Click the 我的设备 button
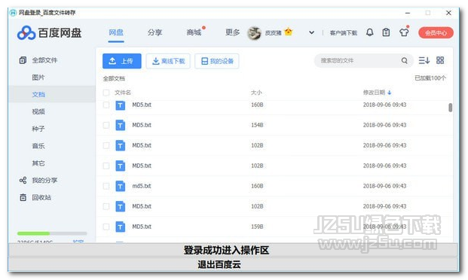Viewport: 468px width, 280px height. coord(217,61)
